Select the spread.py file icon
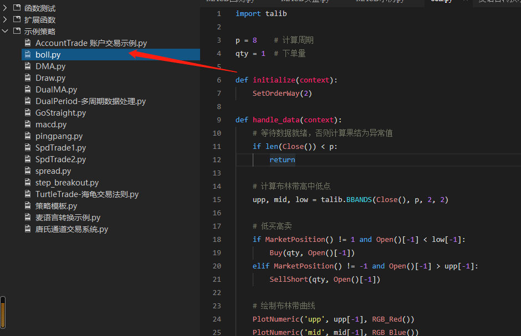Viewport: 521px width, 336px height. coord(28,170)
